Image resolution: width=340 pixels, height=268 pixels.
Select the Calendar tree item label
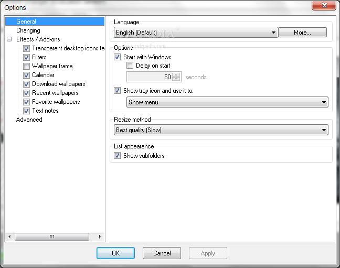click(x=43, y=75)
